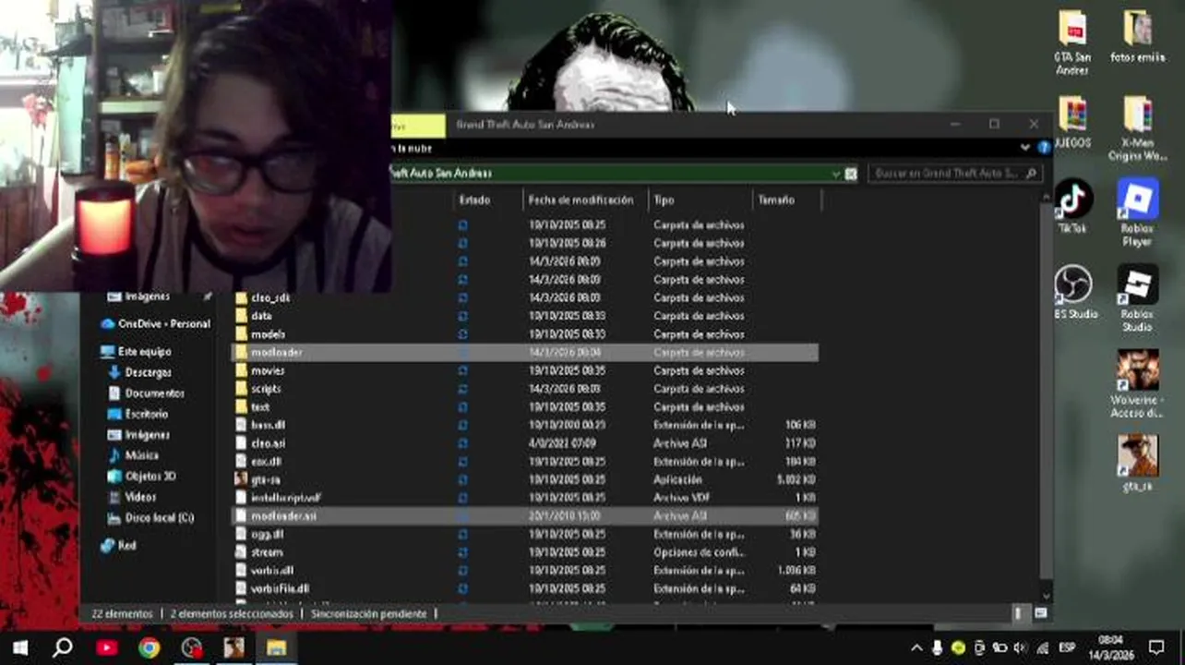This screenshot has height=665, width=1185.
Task: Open Música in navigation pane
Action: 134,455
